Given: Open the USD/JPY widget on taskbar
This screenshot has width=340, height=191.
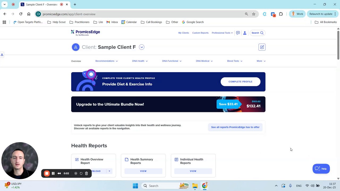Looking at the screenshot, I should click(12, 186).
